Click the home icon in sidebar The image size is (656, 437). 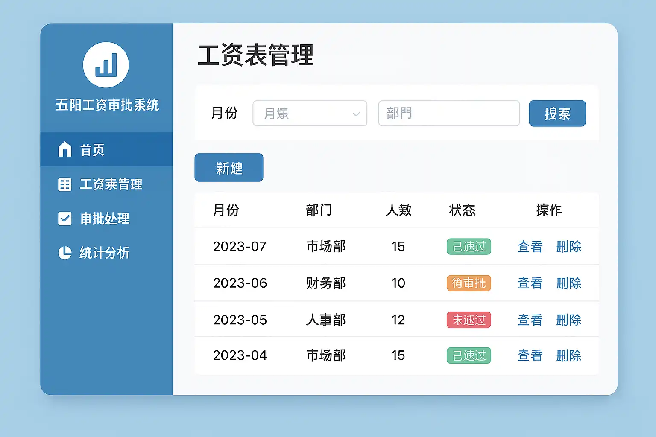click(65, 149)
